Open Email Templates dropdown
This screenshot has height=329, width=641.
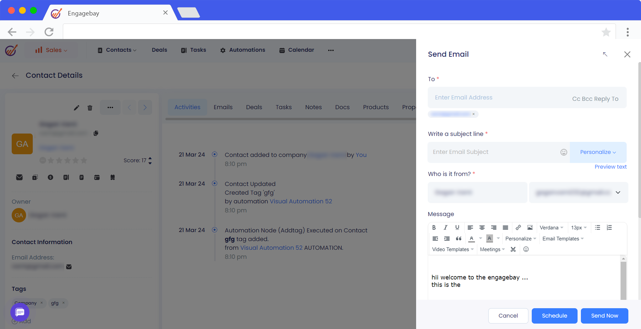pos(563,238)
